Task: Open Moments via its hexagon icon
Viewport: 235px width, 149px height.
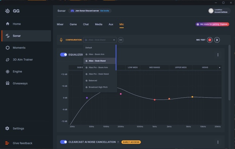Action: tap(8, 48)
